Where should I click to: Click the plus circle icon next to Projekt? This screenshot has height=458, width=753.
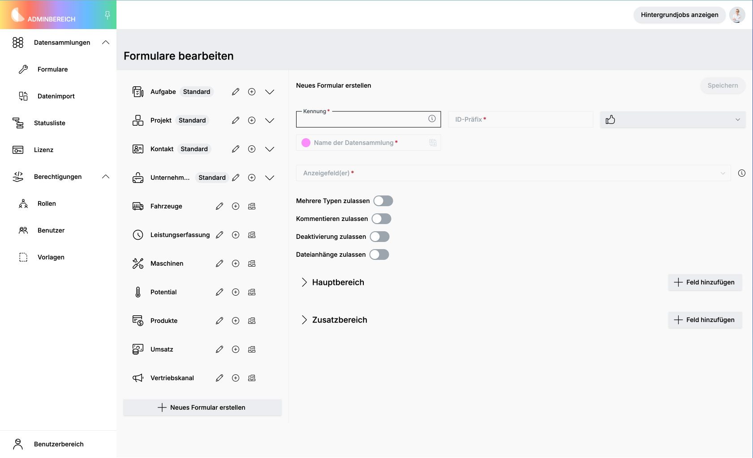(252, 120)
